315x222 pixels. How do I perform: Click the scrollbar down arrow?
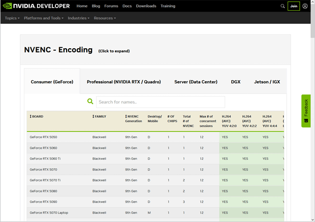(x=312, y=219)
